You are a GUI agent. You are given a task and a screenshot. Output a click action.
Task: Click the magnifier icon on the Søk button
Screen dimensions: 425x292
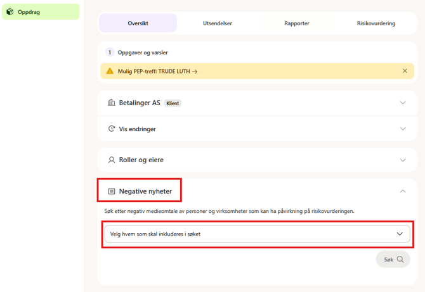click(400, 259)
